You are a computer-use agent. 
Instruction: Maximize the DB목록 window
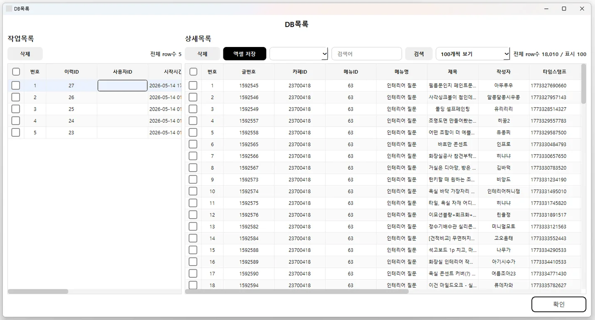pyautogui.click(x=564, y=9)
